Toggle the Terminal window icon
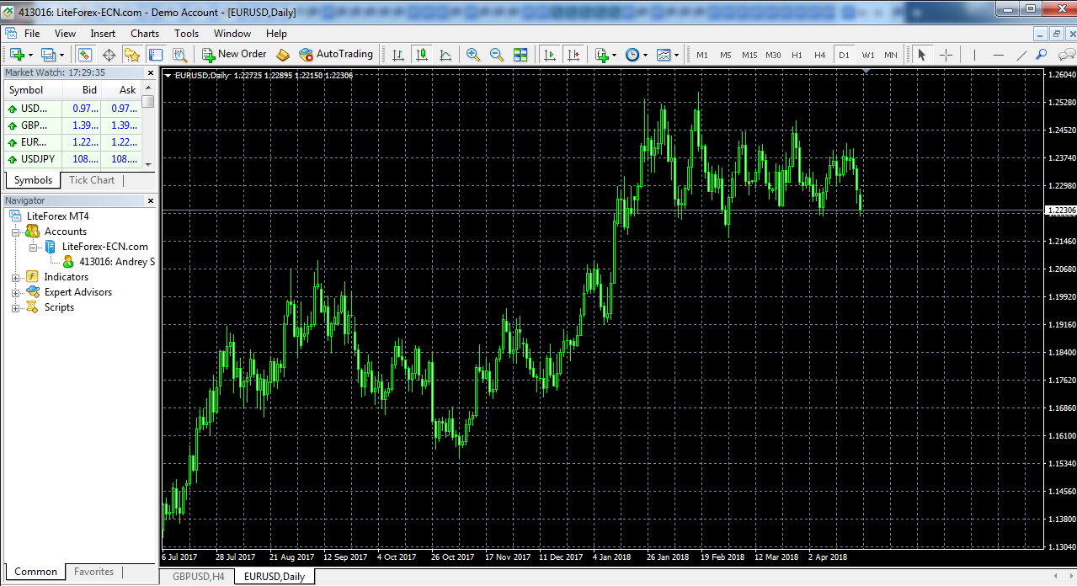Screen dimensions: 1077x586 point(156,54)
